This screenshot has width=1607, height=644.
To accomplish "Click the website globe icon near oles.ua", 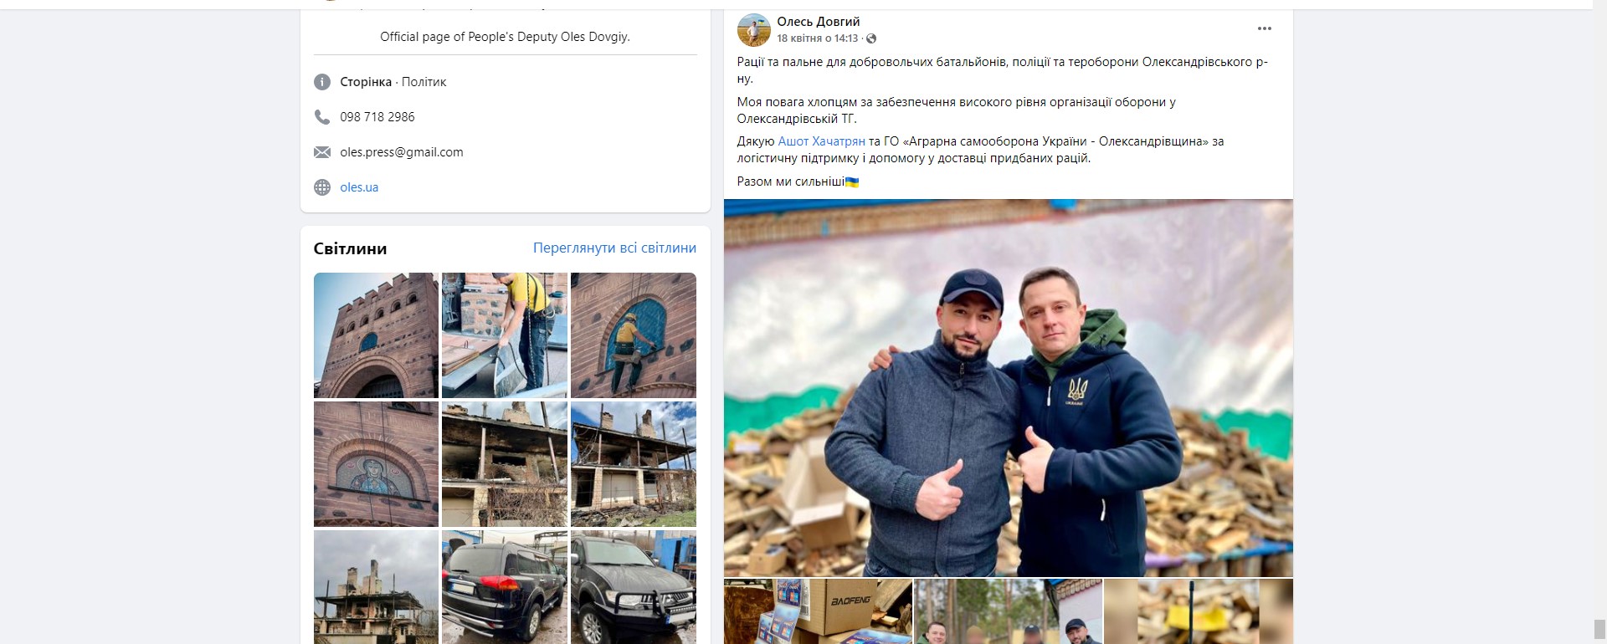I will pos(321,187).
